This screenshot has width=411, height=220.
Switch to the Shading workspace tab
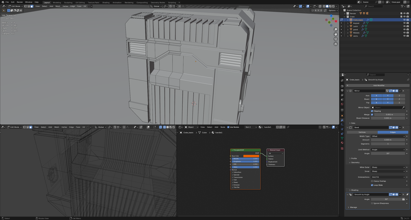(106, 2)
